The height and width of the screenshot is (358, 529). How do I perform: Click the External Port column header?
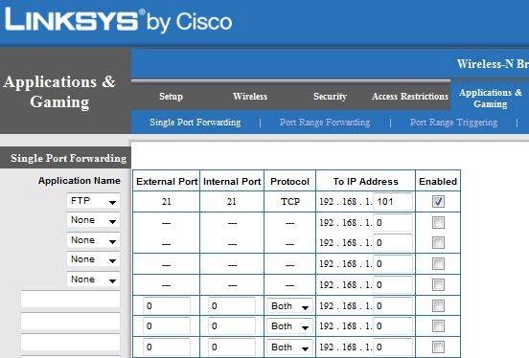coord(167,182)
